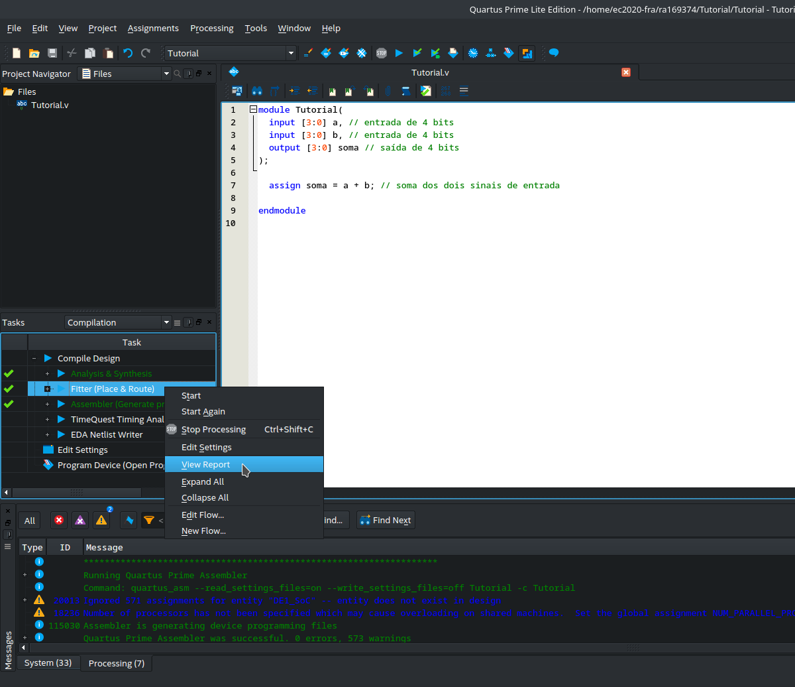The height and width of the screenshot is (687, 795).
Task: Click the Project Navigator search icon
Action: (177, 74)
